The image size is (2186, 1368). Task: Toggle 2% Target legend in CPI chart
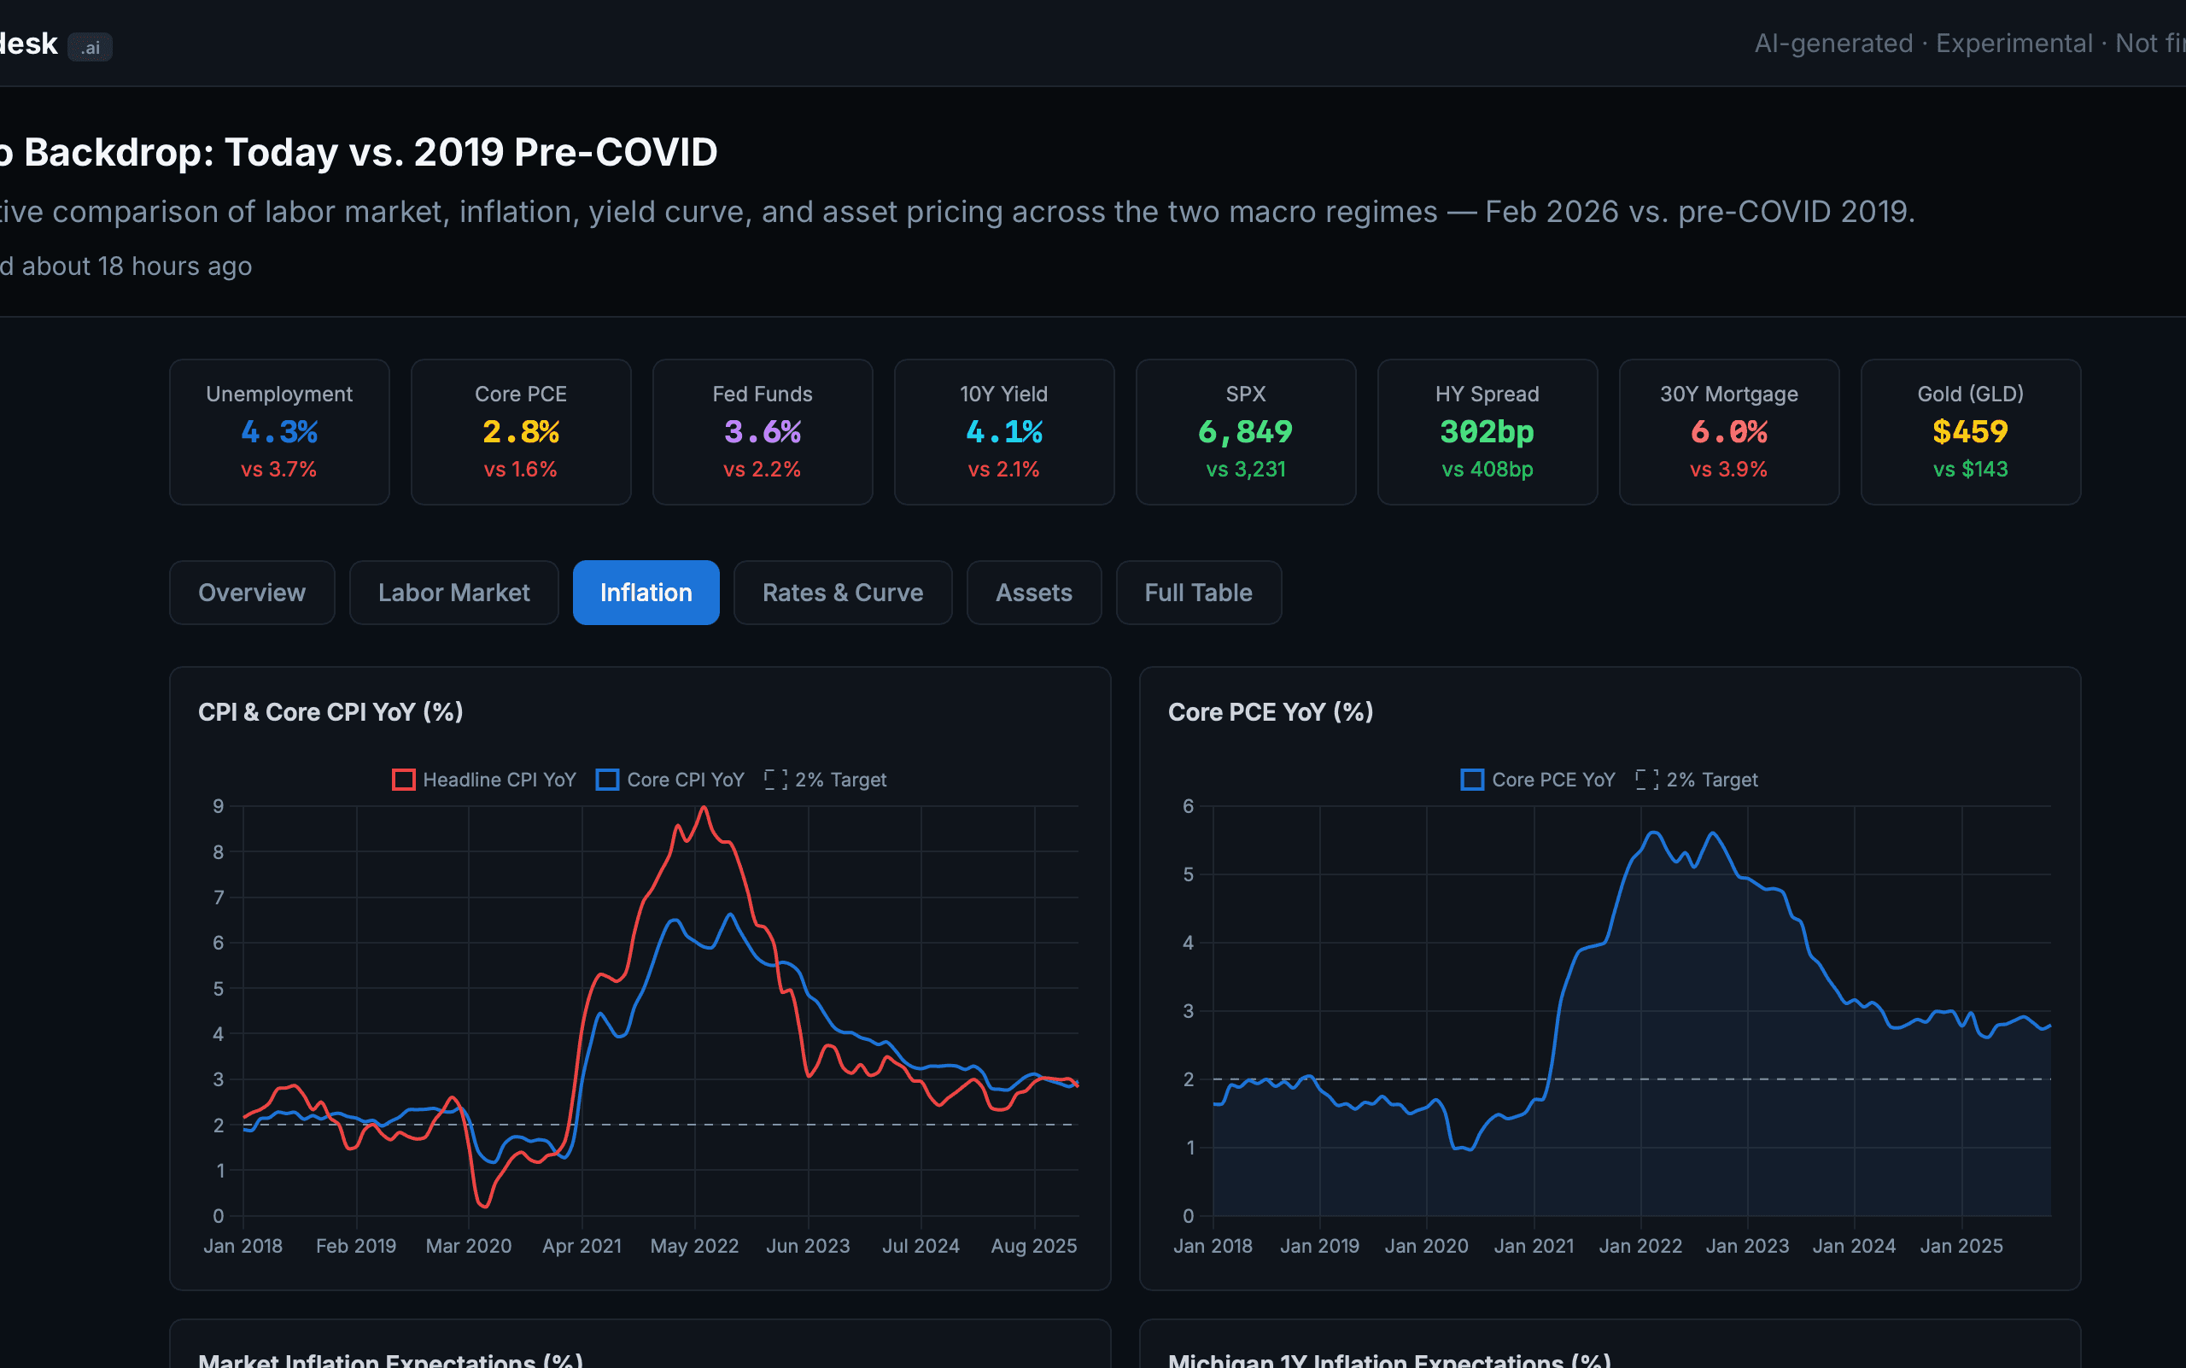[775, 779]
